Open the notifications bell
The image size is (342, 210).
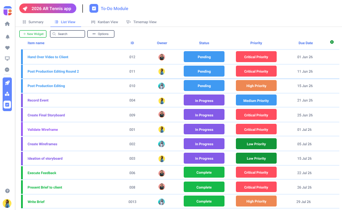click(7, 37)
